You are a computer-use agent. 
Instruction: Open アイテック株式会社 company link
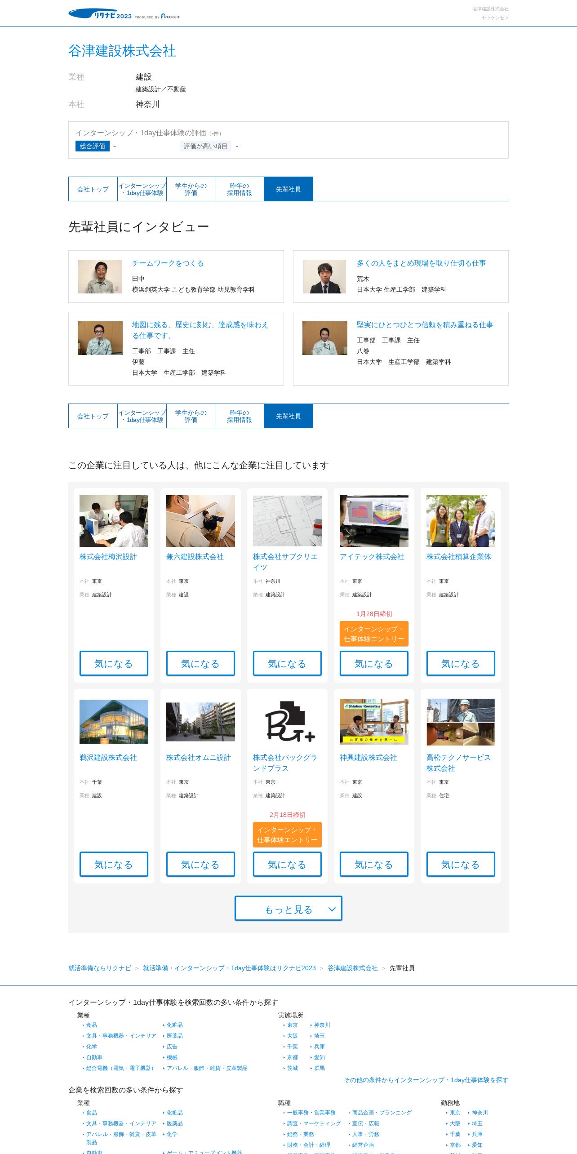tap(372, 557)
